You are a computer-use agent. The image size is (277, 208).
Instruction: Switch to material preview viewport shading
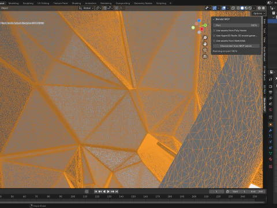(246, 8)
